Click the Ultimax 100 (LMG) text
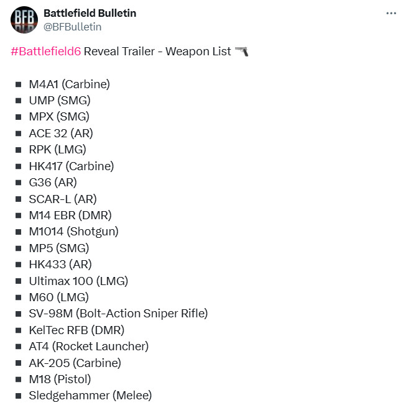This screenshot has width=406, height=408. point(78,281)
